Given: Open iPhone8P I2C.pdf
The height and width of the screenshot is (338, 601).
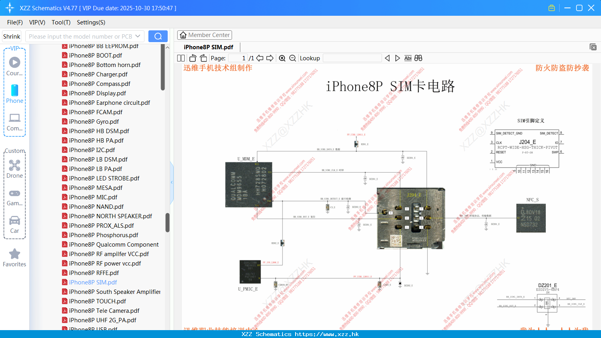Looking at the screenshot, I should (92, 150).
